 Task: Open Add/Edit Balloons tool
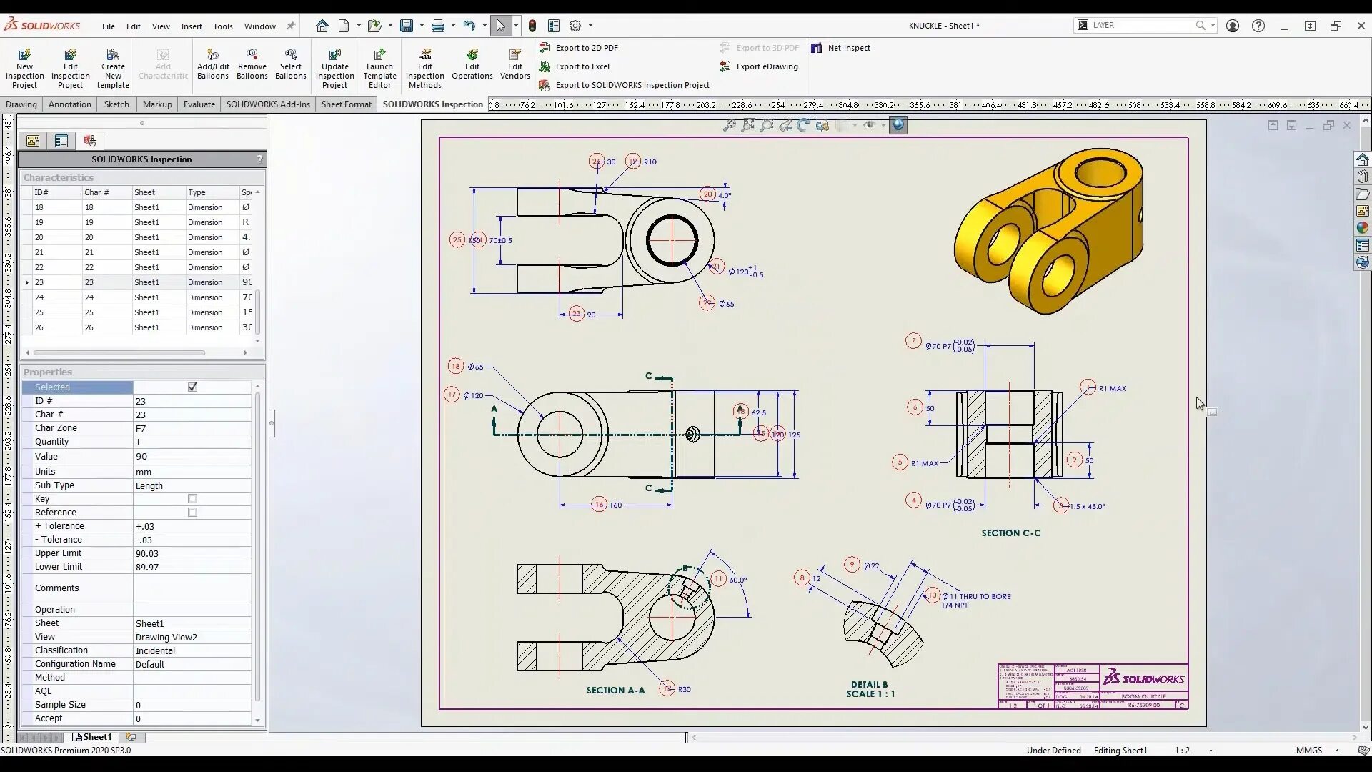click(x=213, y=55)
